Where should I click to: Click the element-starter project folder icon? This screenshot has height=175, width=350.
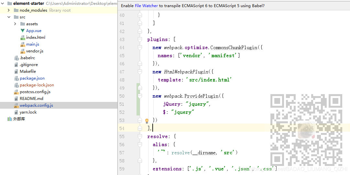pyautogui.click(x=10, y=4)
